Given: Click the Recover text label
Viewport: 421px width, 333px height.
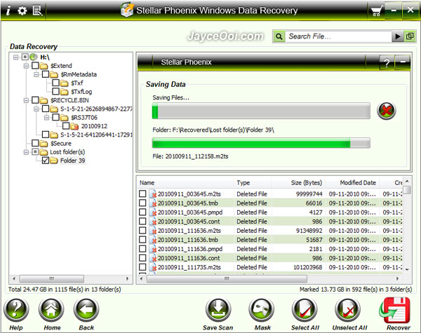Looking at the screenshot, I should (x=399, y=327).
